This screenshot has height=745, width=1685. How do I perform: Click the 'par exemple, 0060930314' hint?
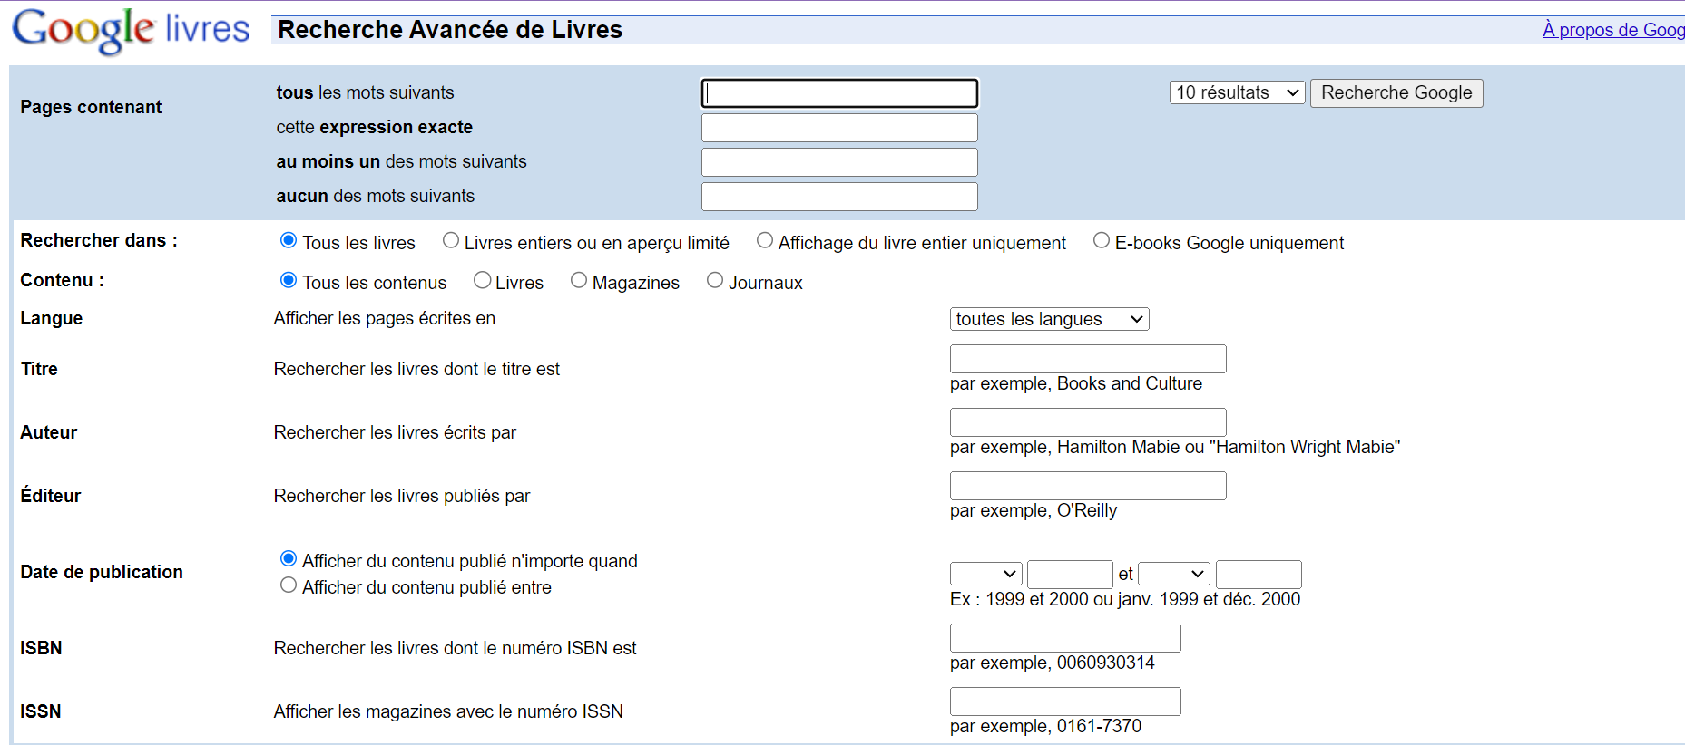pos(1053,663)
